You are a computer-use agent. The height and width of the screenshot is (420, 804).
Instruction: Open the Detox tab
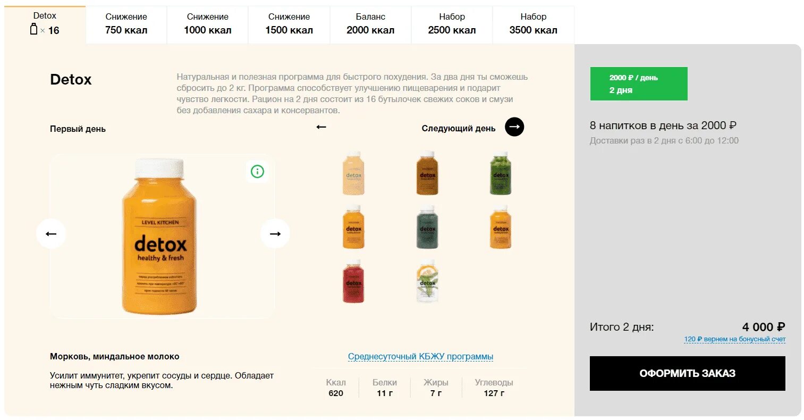[x=45, y=24]
